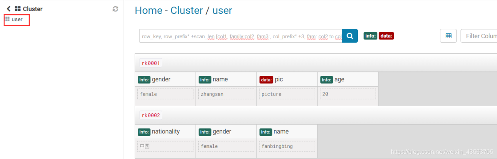The width and height of the screenshot is (497, 159).
Task: Edit the 中国 nationality cell value
Action: [x=165, y=146]
